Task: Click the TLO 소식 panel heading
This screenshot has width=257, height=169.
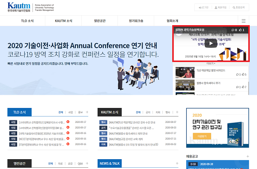Action: pos(20,112)
